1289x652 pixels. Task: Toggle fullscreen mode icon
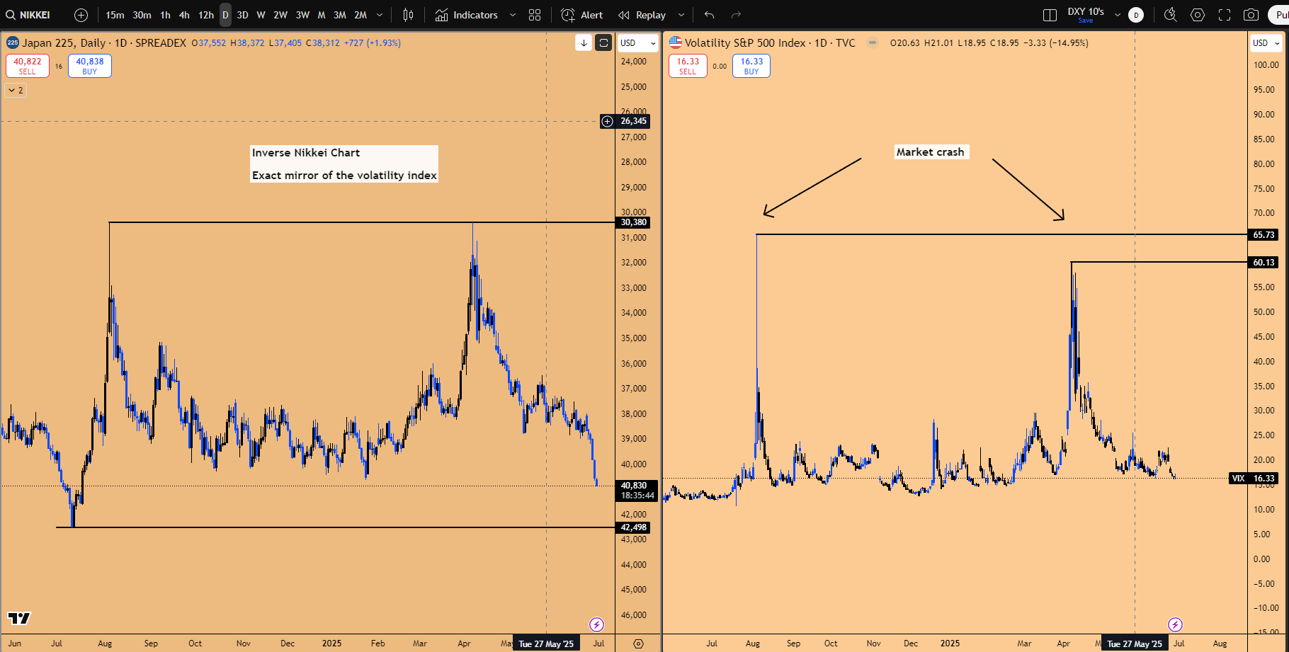[1225, 15]
